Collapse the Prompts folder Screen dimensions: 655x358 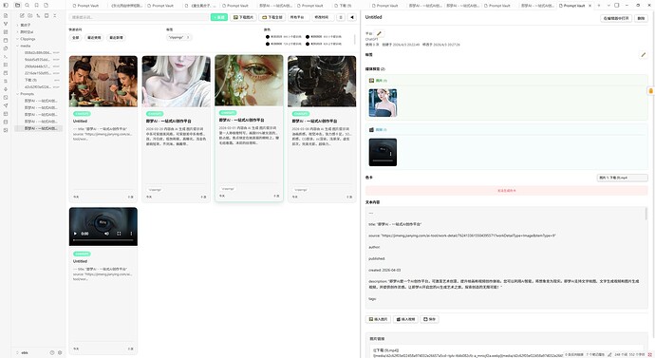point(27,94)
